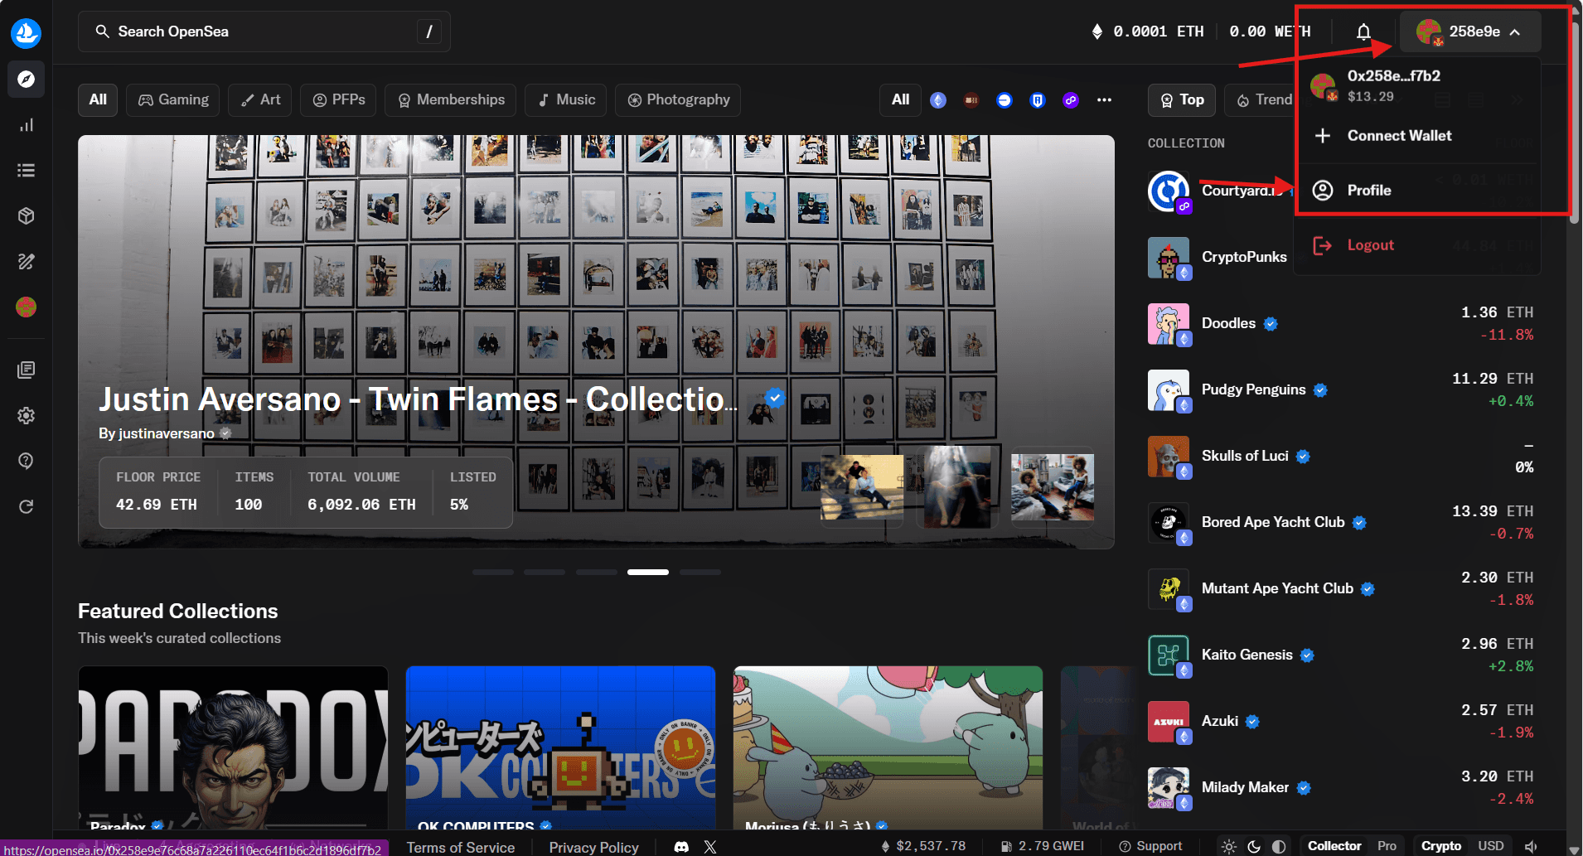Open the stacked pages resources icon
Screen dimensions: 1583x856
tap(26, 370)
